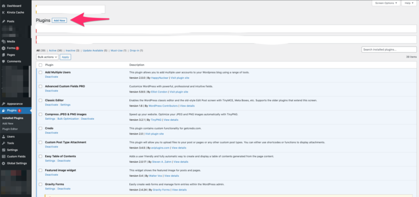The image size is (419, 197).
Task: Open the Bulk actions dropdown
Action: [x=47, y=57]
